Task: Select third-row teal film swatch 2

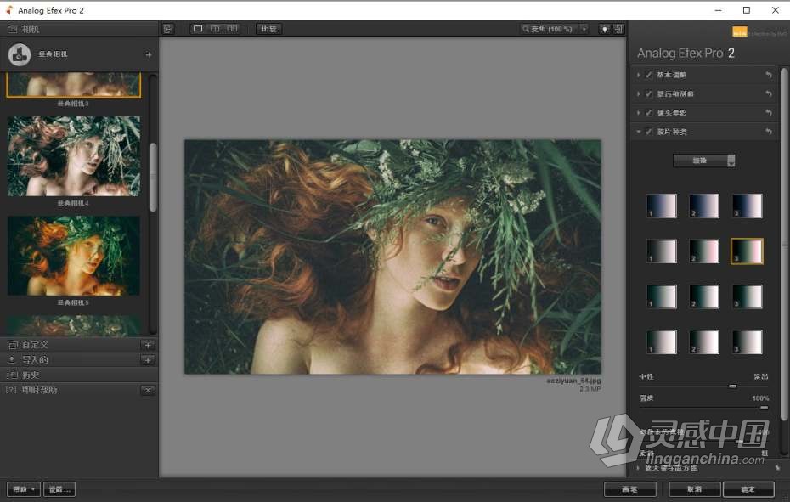Action: coord(704,296)
